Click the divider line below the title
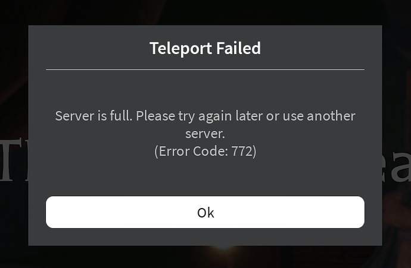 pos(205,70)
